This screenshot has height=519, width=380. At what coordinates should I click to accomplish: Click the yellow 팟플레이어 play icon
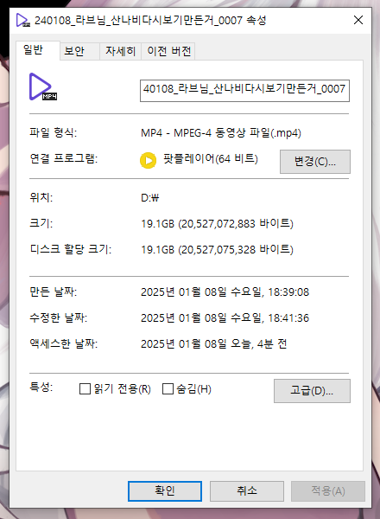(148, 161)
